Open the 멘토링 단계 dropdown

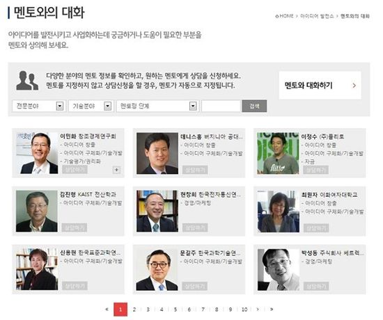[x=157, y=106]
